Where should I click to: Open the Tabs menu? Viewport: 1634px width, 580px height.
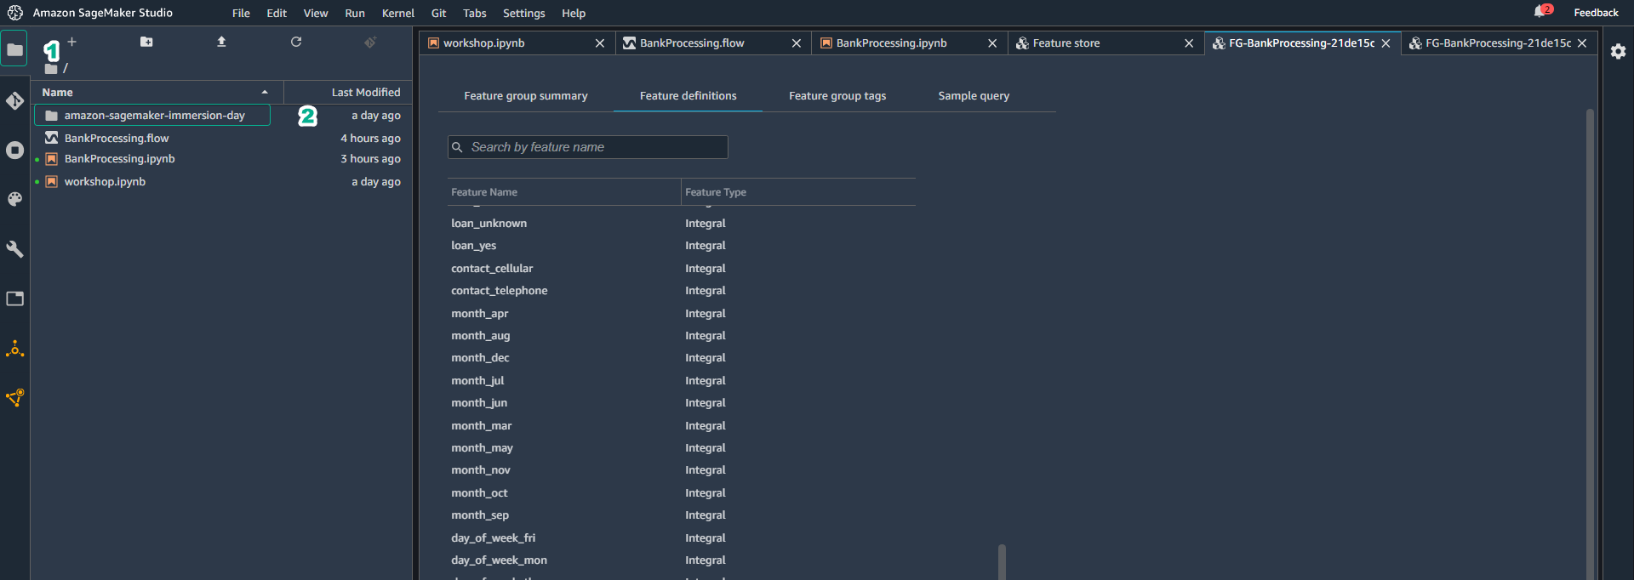tap(475, 13)
